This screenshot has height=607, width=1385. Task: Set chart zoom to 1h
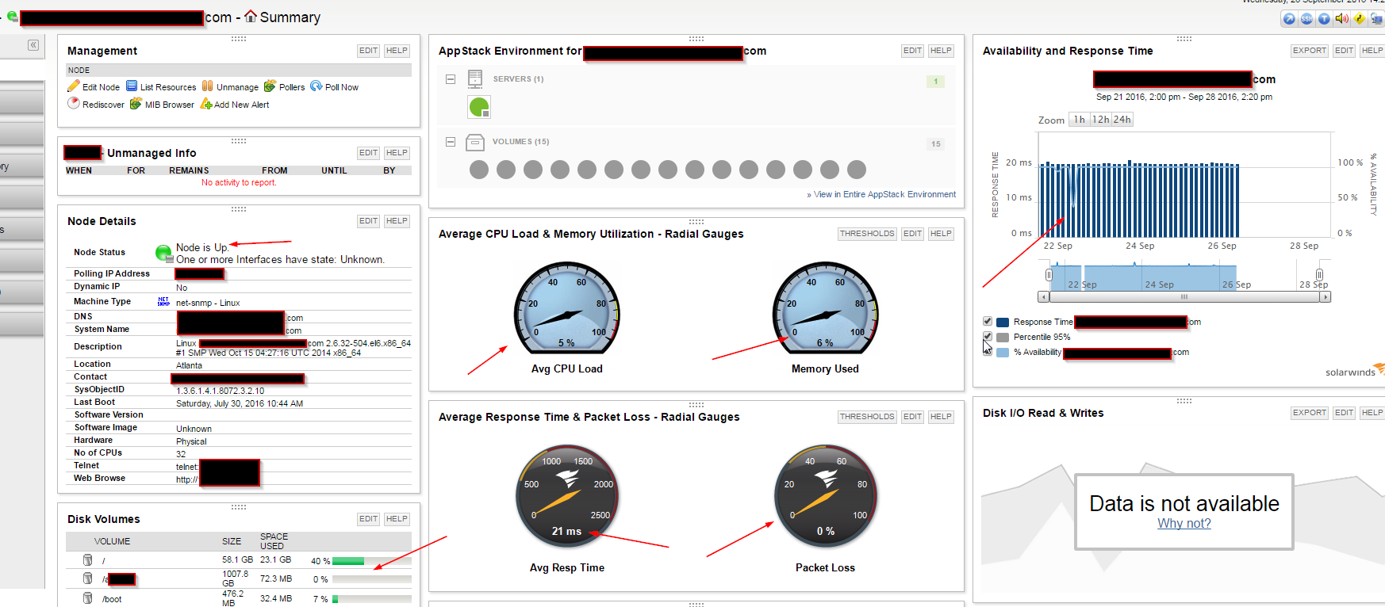tap(1080, 120)
